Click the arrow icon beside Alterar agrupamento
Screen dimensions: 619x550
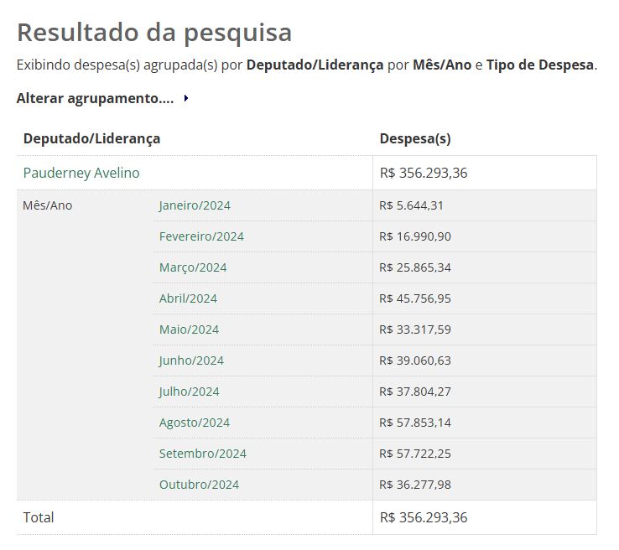pyautogui.click(x=185, y=99)
